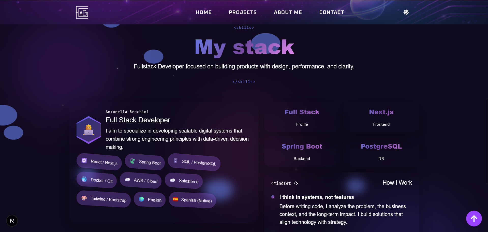Image resolution: width=488 pixels, height=232 pixels.
Task: Click the hexagonal developer avatar icon
Action: (88, 130)
